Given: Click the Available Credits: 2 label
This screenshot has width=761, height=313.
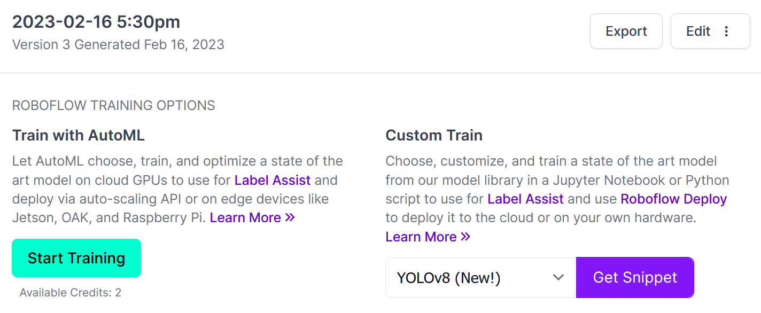Looking at the screenshot, I should pyautogui.click(x=71, y=292).
